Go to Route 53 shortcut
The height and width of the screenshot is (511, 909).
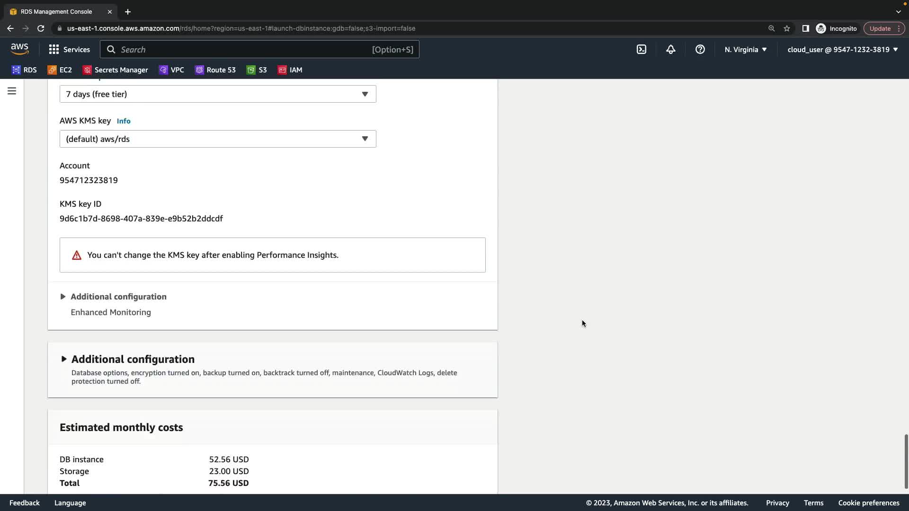click(215, 70)
